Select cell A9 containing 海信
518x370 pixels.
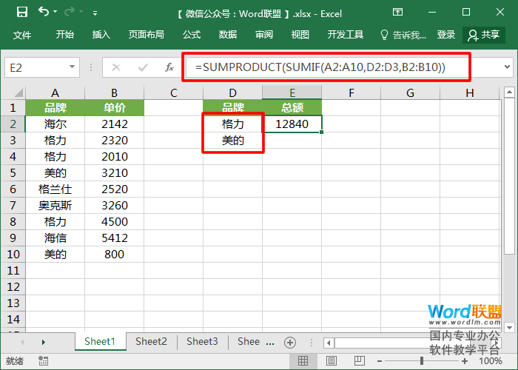pos(55,238)
